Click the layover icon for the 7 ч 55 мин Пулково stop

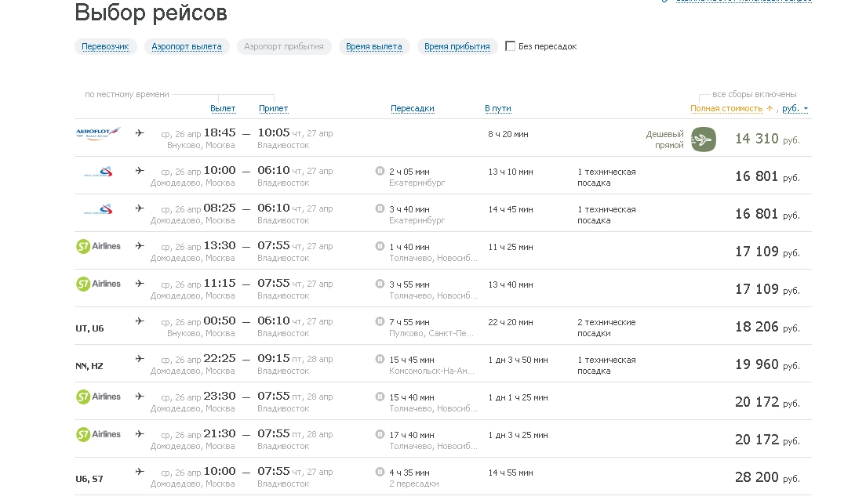coord(380,321)
